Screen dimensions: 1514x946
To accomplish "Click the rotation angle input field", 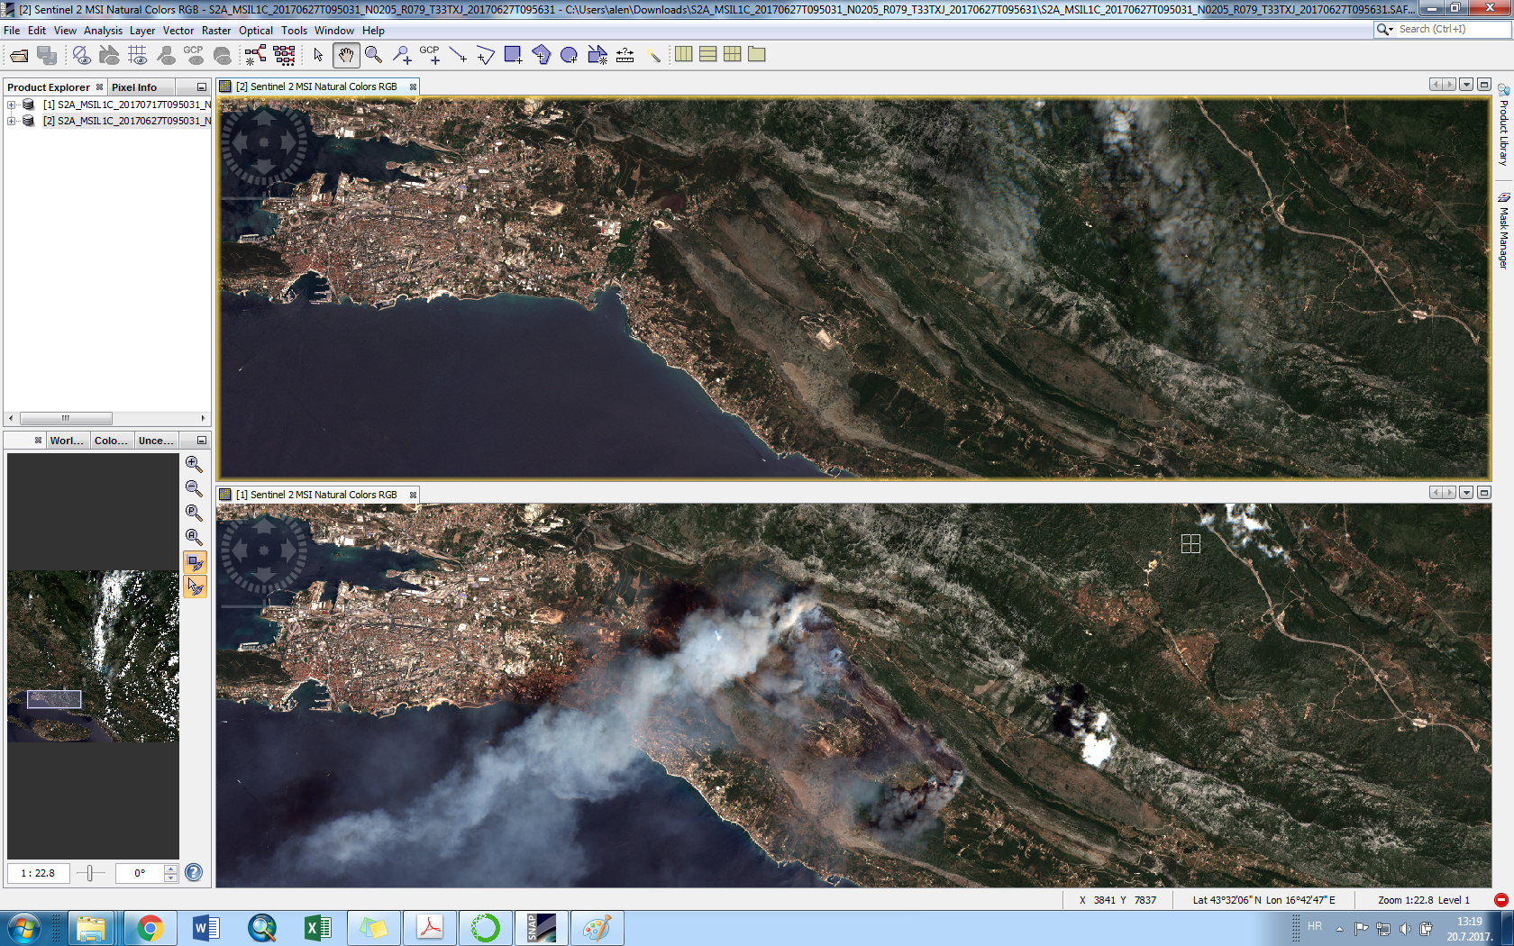I will [x=140, y=873].
